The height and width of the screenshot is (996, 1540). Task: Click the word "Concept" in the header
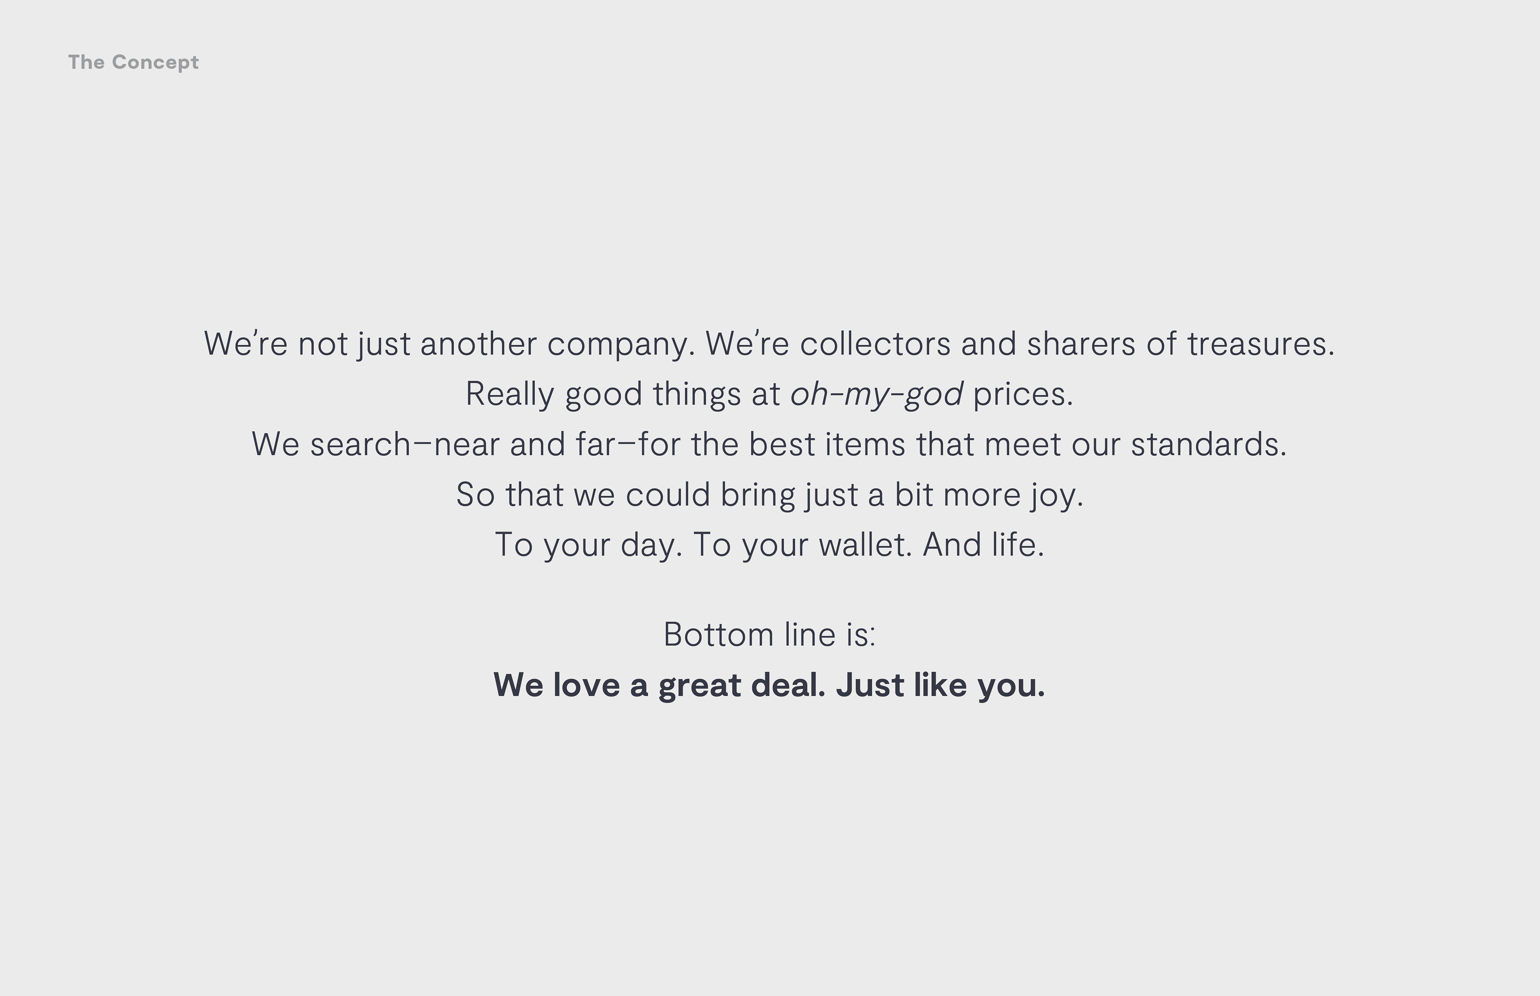click(155, 62)
